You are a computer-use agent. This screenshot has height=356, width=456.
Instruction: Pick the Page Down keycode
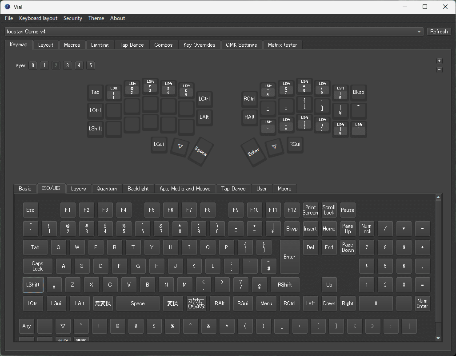[x=348, y=247]
